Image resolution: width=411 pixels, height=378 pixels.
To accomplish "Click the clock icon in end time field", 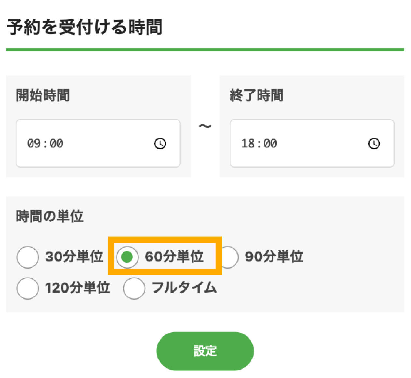I will 374,144.
